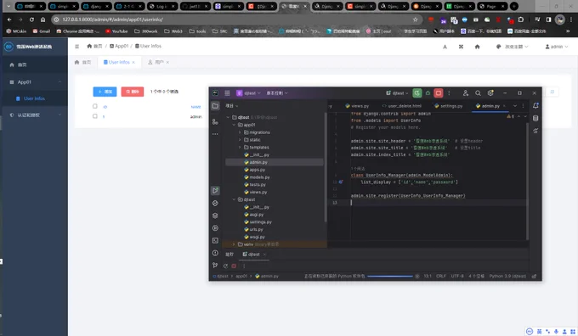This screenshot has height=336, width=578.
Task: Click the package index progress bar in status bar
Action: click(390, 276)
